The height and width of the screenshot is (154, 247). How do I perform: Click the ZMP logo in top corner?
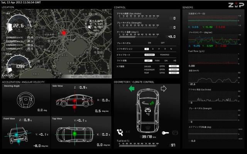coord(236,5)
